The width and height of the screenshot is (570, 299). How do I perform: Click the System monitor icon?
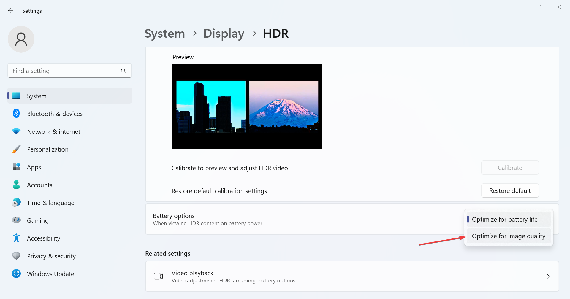pyautogui.click(x=16, y=96)
